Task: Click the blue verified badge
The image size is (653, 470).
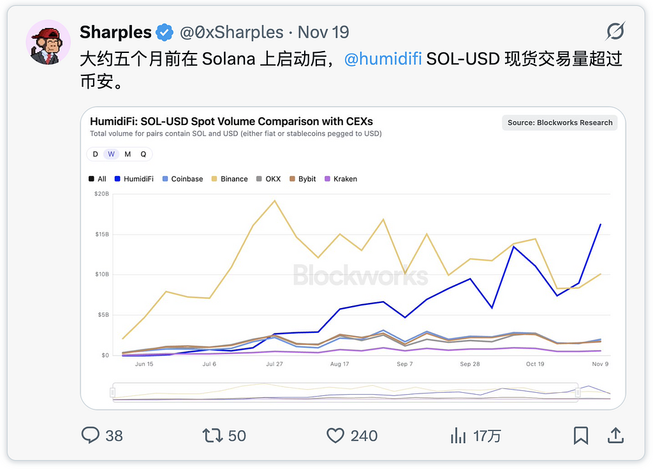Action: (x=165, y=32)
